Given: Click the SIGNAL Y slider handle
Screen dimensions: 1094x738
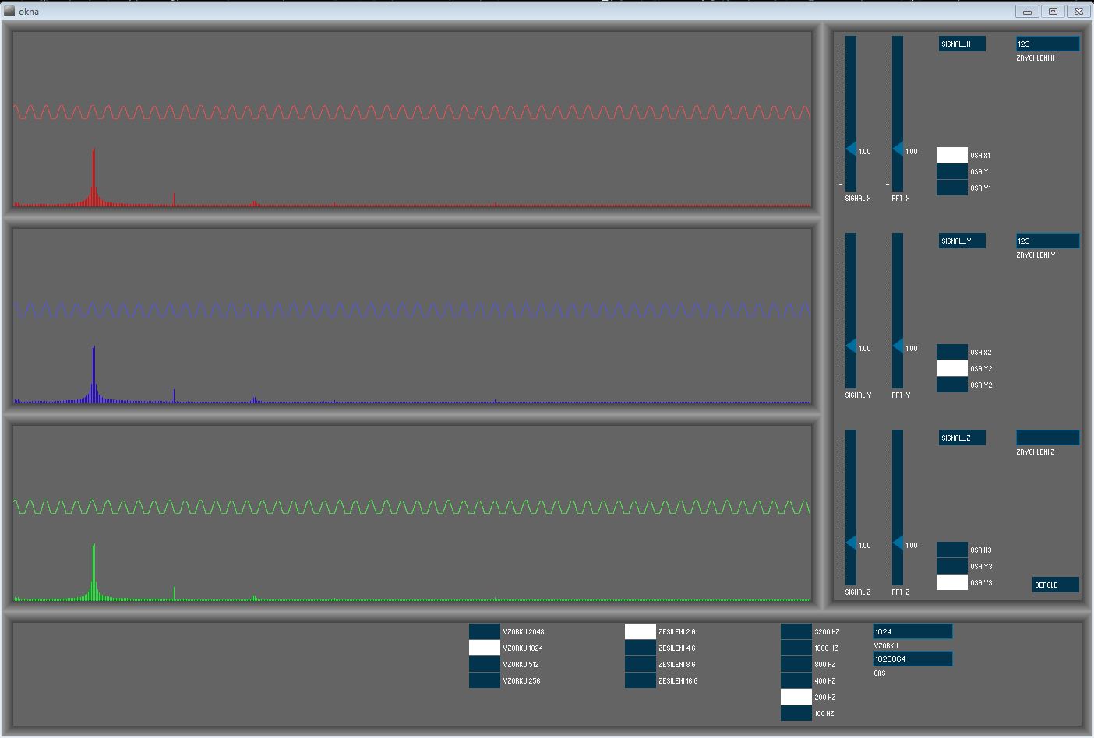Looking at the screenshot, I should tap(852, 346).
